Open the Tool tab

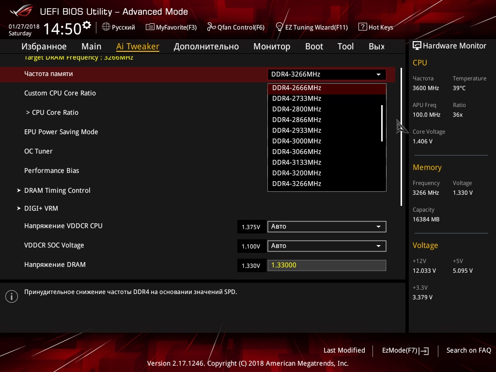pyautogui.click(x=345, y=46)
